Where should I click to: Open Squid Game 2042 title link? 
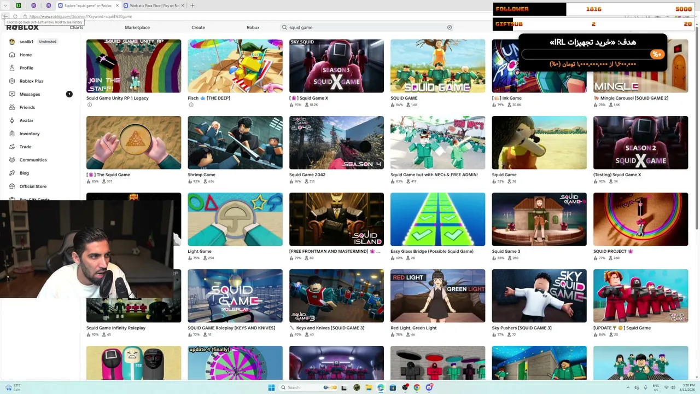click(307, 175)
